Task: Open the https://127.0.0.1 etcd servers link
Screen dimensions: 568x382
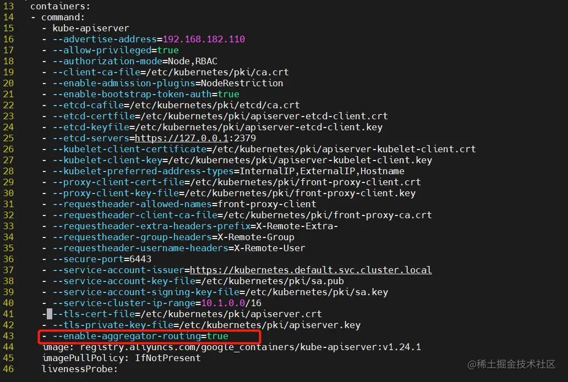Action: point(182,138)
